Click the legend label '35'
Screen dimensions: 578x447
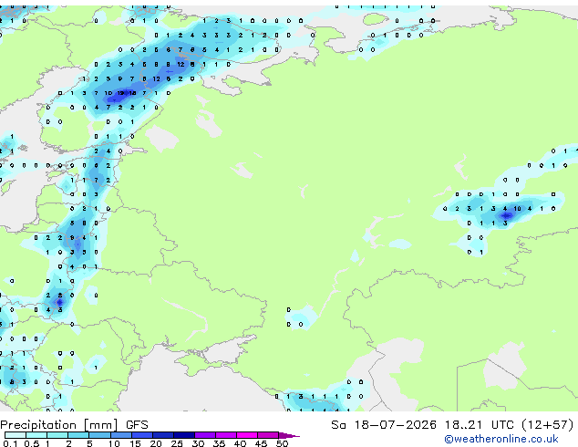coord(219,443)
